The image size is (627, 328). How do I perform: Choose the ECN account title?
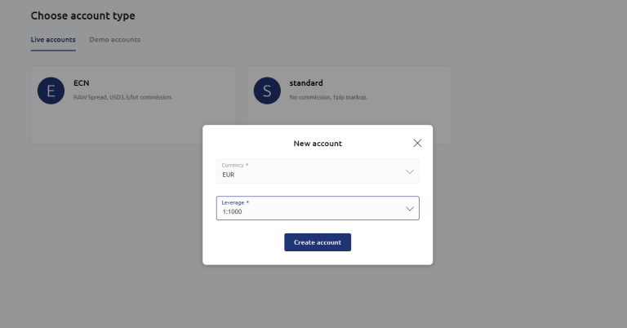coord(81,82)
